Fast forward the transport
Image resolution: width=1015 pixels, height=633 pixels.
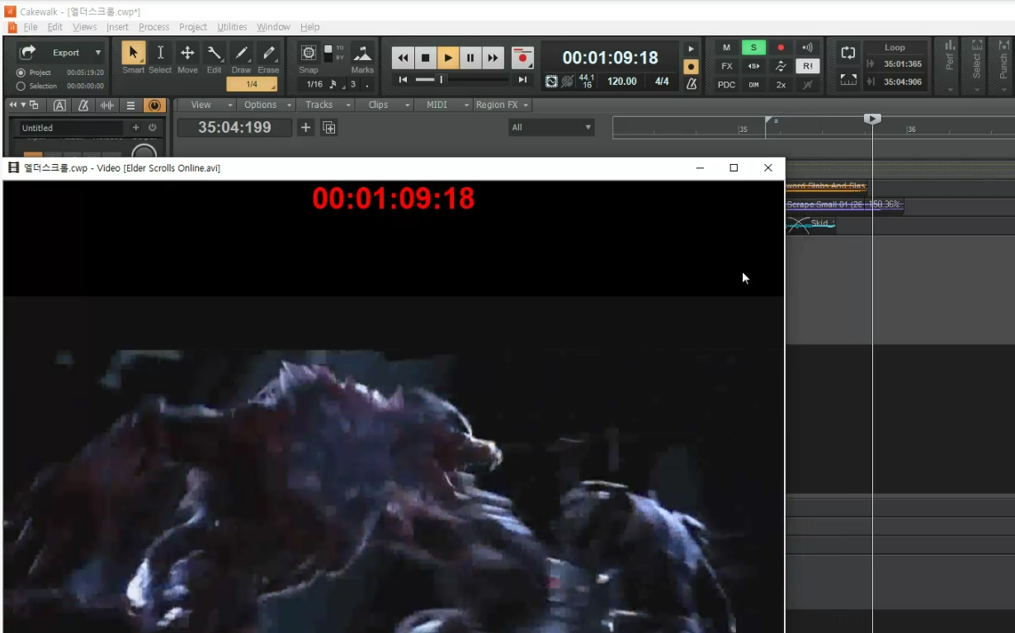[492, 58]
